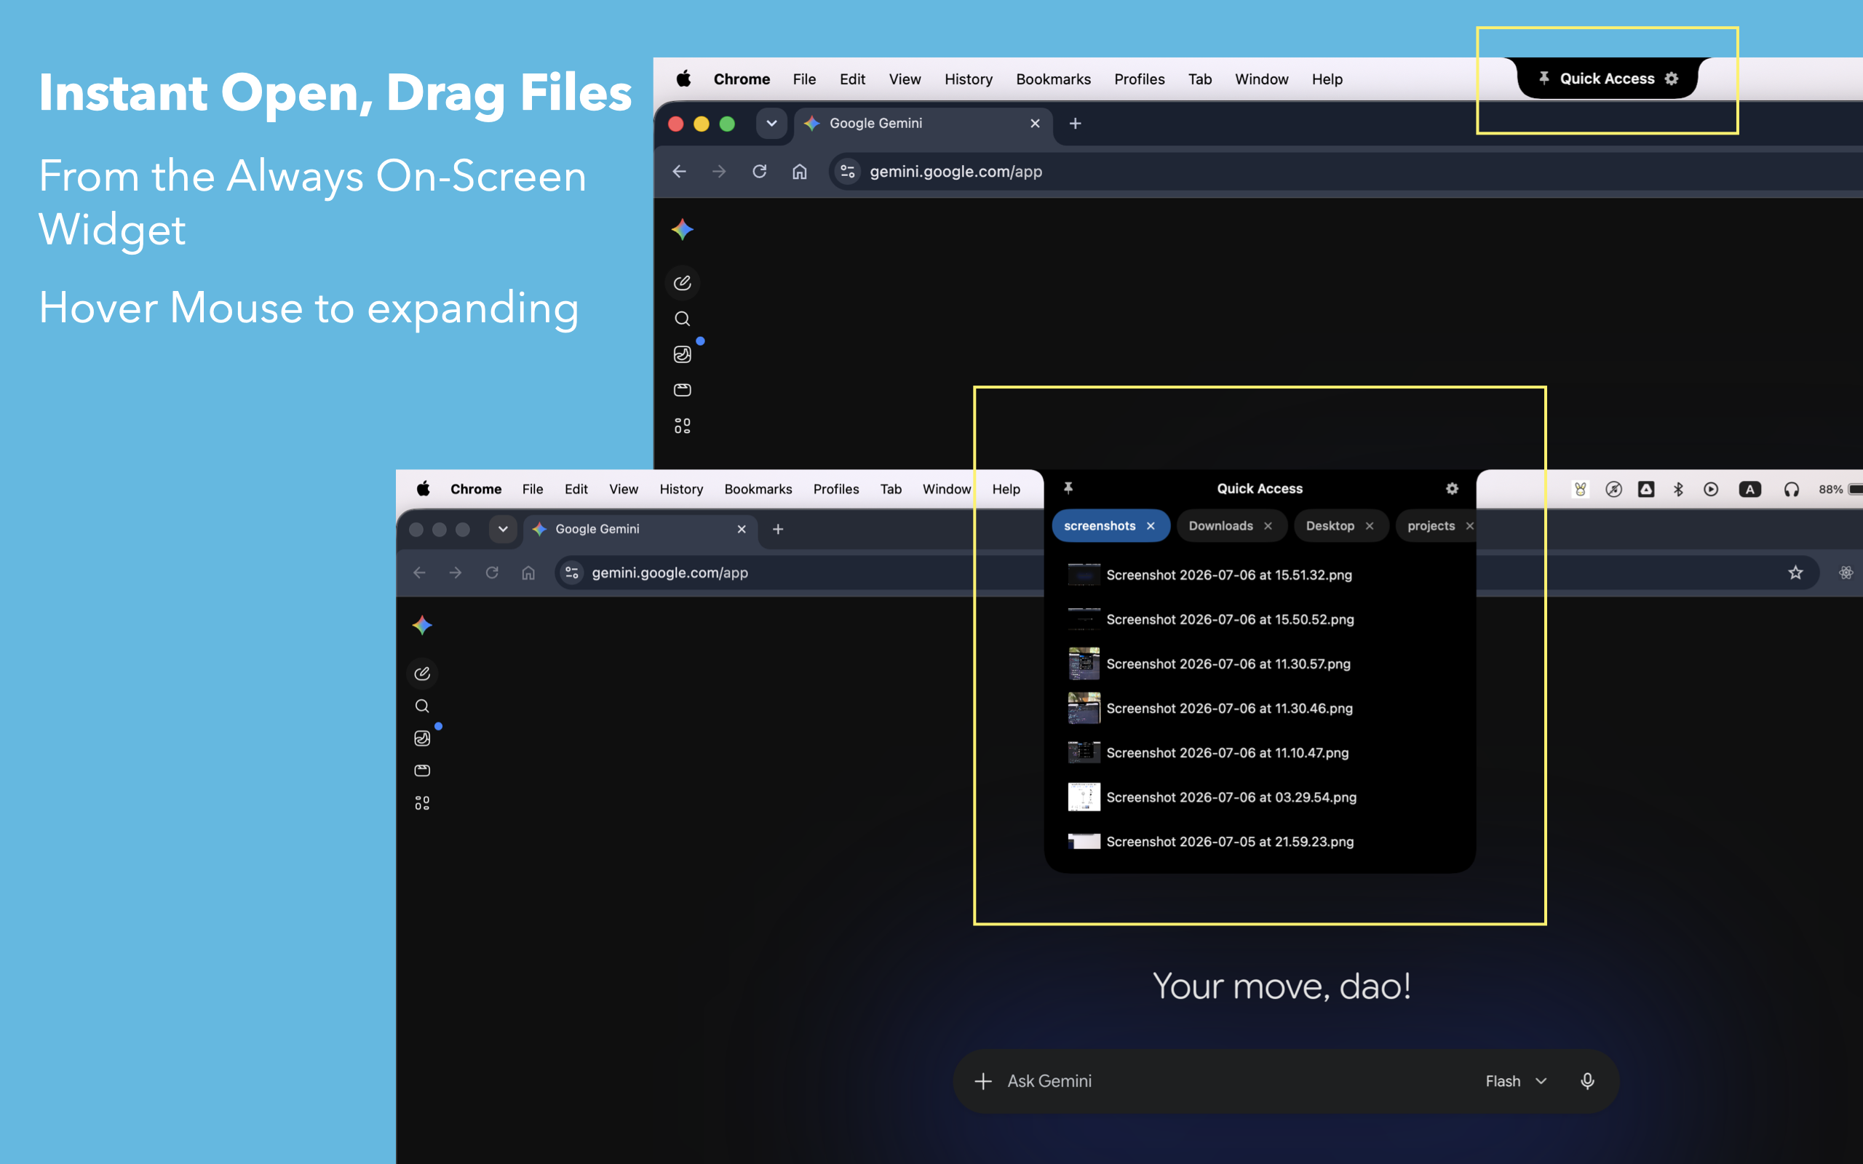Open Window menu in upper menu bar
This screenshot has width=1863, height=1164.
pyautogui.click(x=1261, y=79)
